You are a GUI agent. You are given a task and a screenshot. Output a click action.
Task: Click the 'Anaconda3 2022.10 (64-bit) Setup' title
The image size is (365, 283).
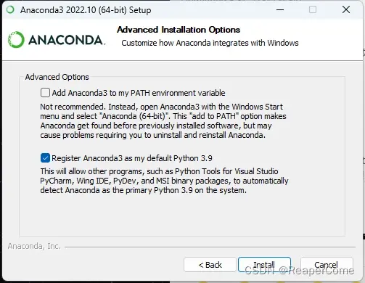click(x=86, y=10)
